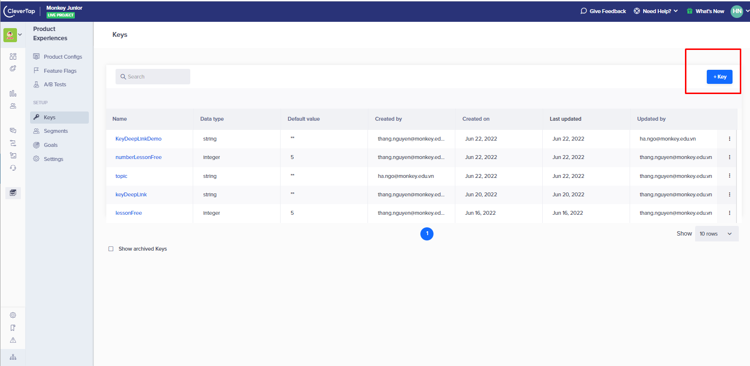Image resolution: width=750 pixels, height=366 pixels.
Task: Open the clipboard icon in left rail
Action: pos(13,155)
